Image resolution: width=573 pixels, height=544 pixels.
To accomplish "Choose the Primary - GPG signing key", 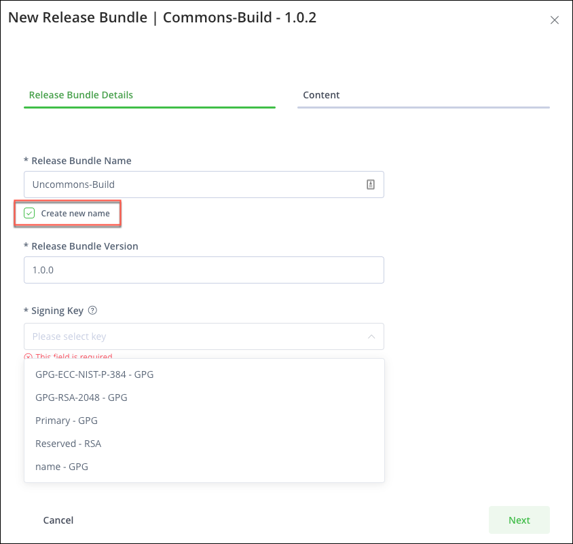I will 66,420.
